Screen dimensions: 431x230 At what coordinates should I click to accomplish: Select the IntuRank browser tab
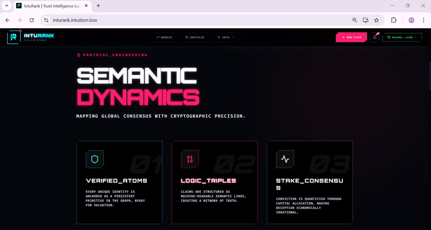tap(52, 6)
